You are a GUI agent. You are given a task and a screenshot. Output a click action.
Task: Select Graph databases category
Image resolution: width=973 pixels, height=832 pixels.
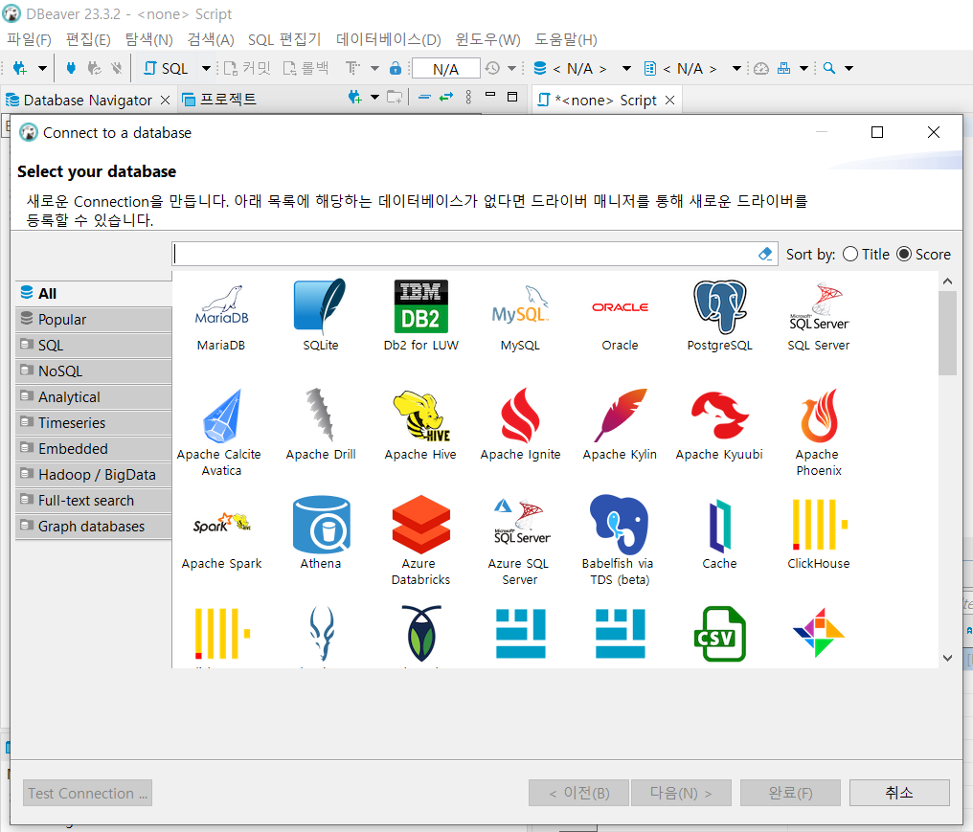(94, 527)
